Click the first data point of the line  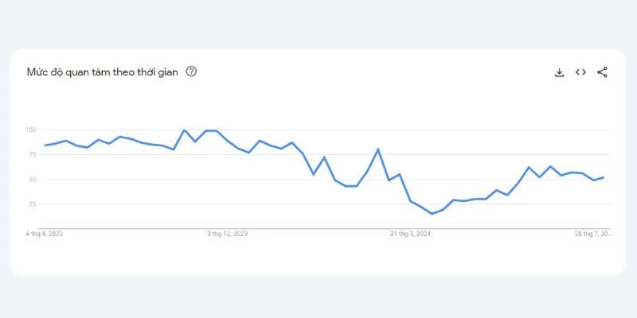click(45, 145)
